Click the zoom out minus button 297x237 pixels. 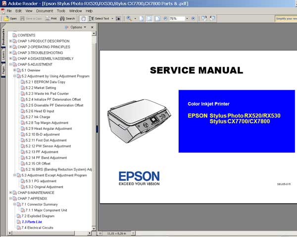click(165, 19)
